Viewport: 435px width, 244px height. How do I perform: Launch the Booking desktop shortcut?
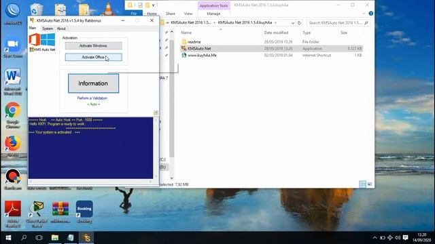[x=84, y=209]
